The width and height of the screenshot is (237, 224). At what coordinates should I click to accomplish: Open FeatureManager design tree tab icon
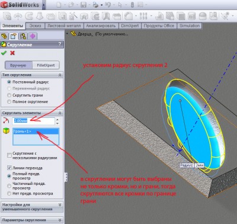point(4,36)
